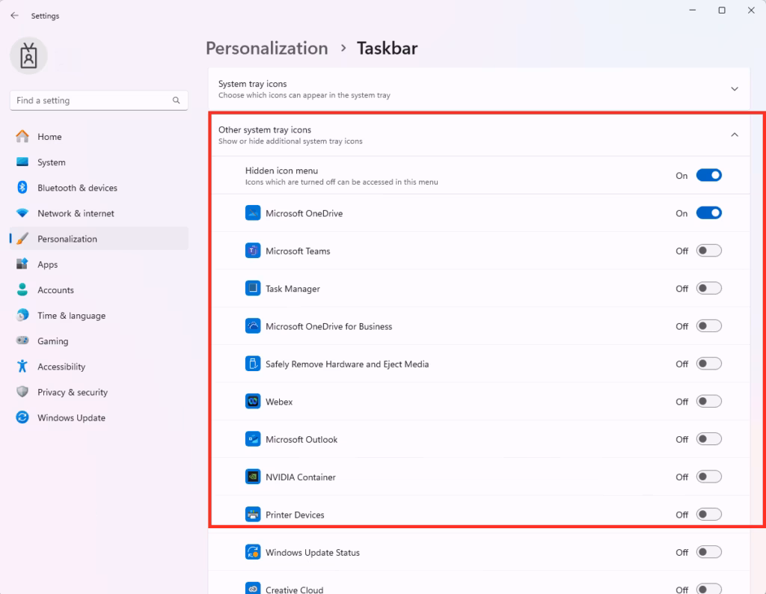Click the back arrow in Settings
Screen dimensions: 766x594
click(15, 16)
